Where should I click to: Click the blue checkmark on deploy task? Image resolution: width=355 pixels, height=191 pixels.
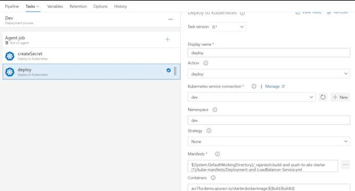[x=169, y=70]
